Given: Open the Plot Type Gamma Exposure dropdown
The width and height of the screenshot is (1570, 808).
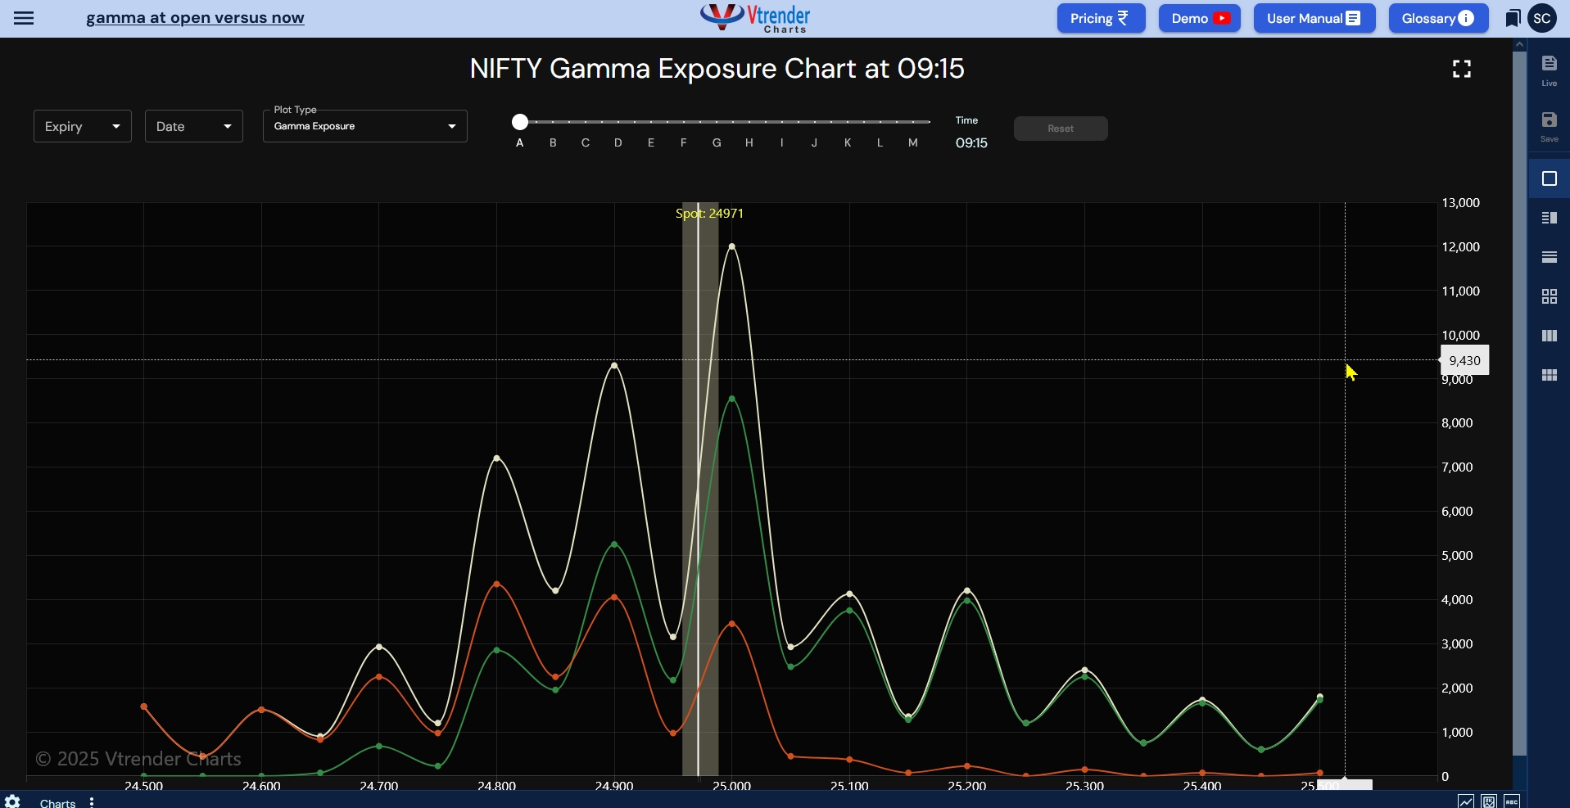Looking at the screenshot, I should tap(364, 126).
